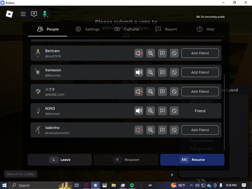
Task: Report player N3N3
Action: coord(162,111)
